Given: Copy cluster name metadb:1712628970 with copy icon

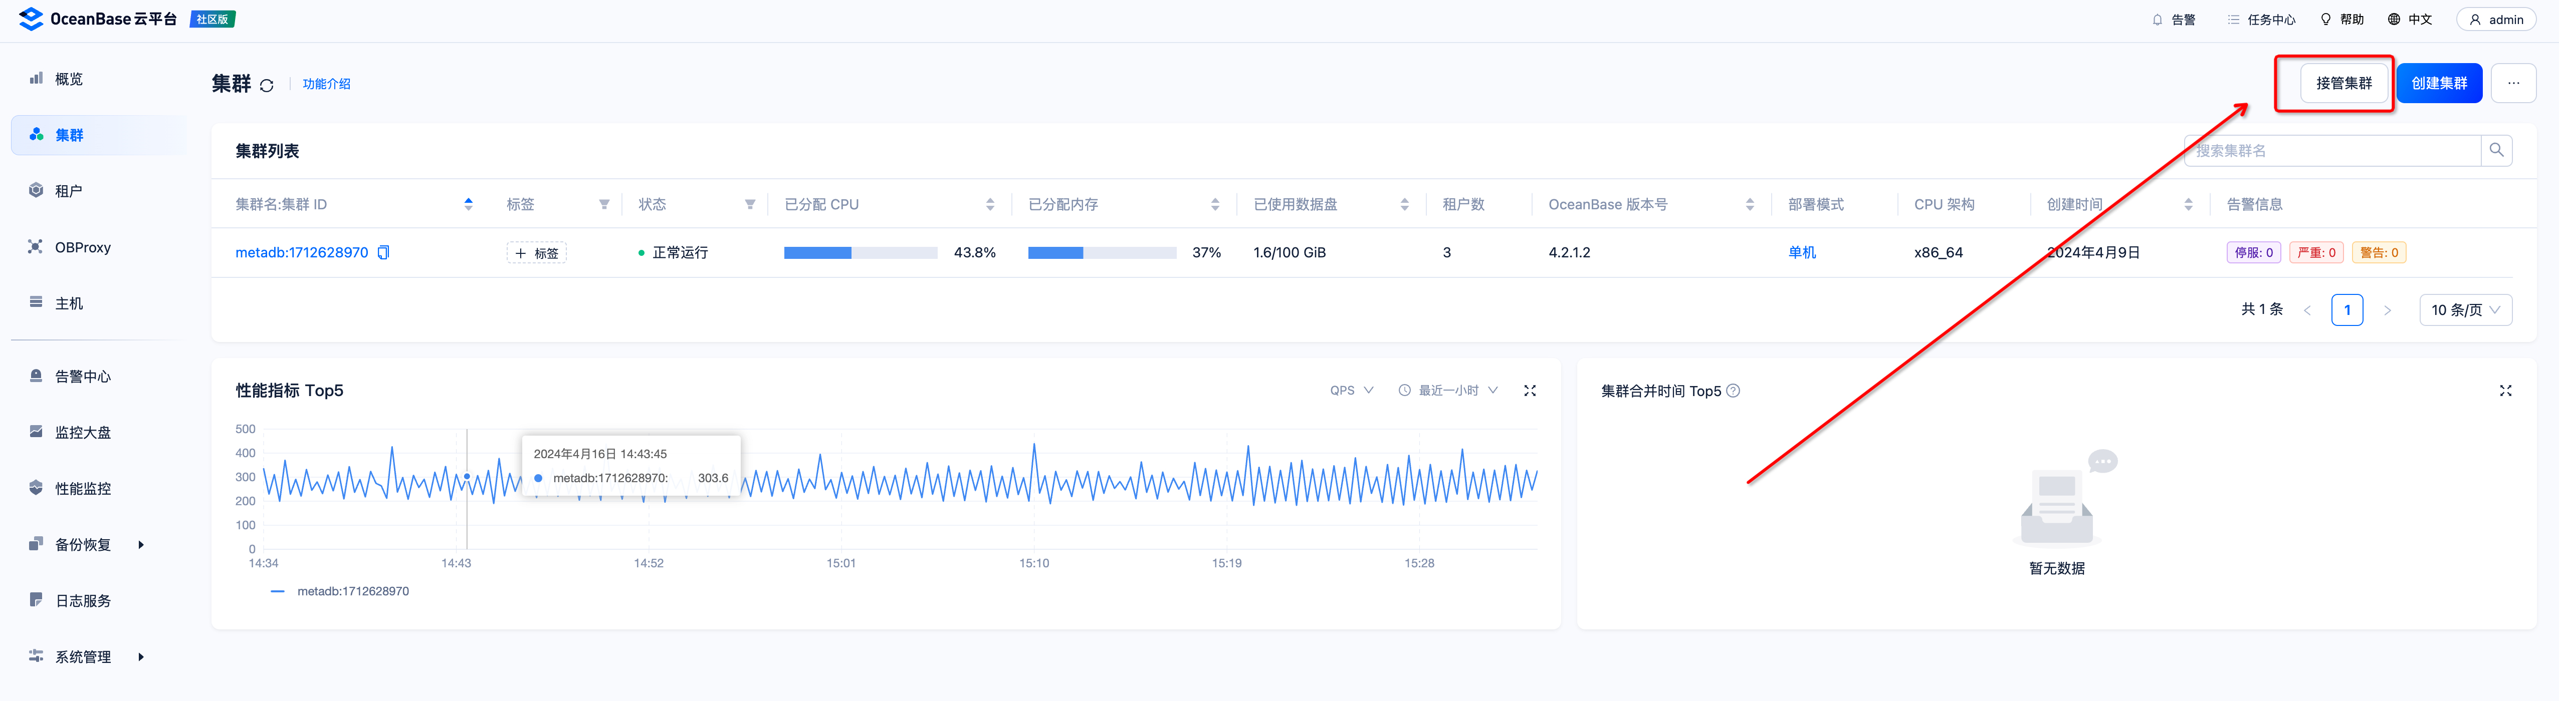Looking at the screenshot, I should (x=383, y=252).
